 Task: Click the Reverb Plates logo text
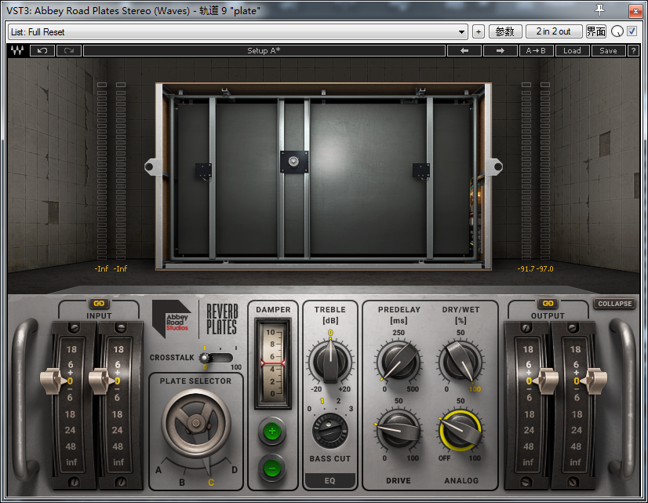222,319
